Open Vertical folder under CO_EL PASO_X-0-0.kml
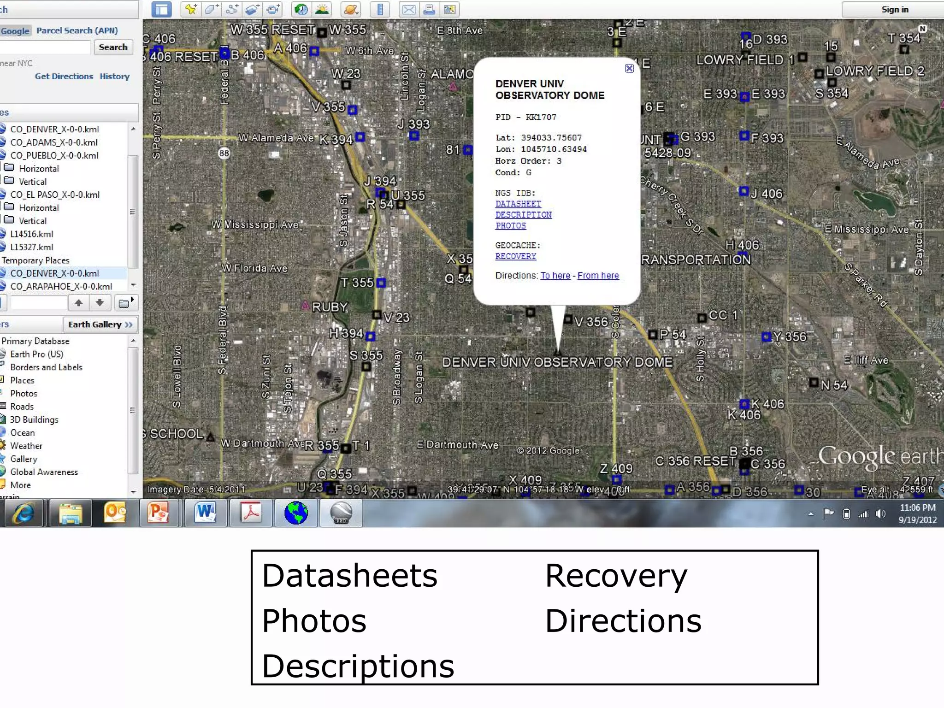The image size is (944, 708). point(33,221)
